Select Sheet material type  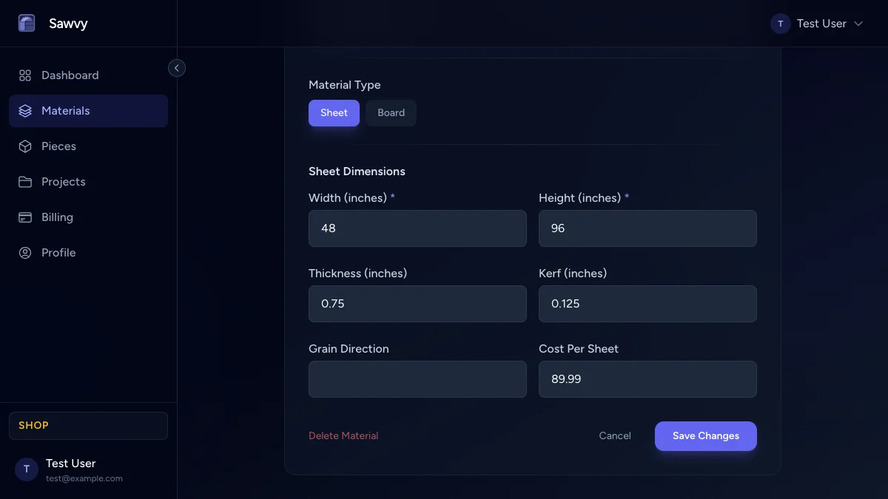pyautogui.click(x=334, y=113)
